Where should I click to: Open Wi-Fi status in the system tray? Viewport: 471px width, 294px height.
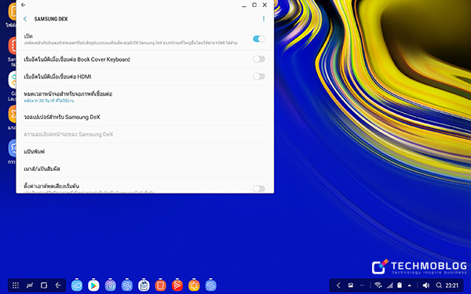coord(378,285)
